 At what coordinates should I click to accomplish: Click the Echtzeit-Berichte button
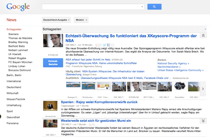(53, 62)
